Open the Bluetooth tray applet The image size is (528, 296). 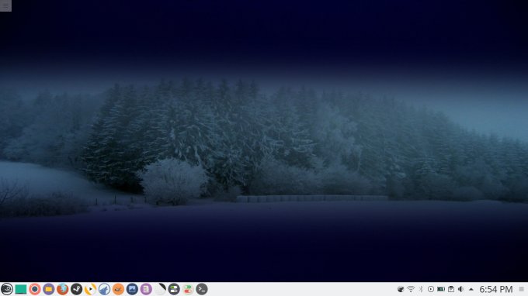click(x=421, y=289)
